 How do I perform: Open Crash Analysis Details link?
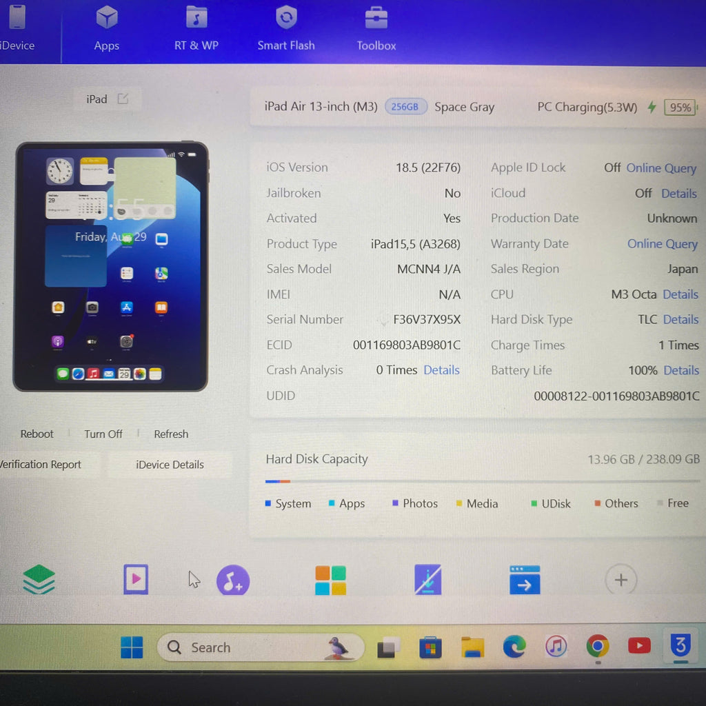(x=442, y=370)
